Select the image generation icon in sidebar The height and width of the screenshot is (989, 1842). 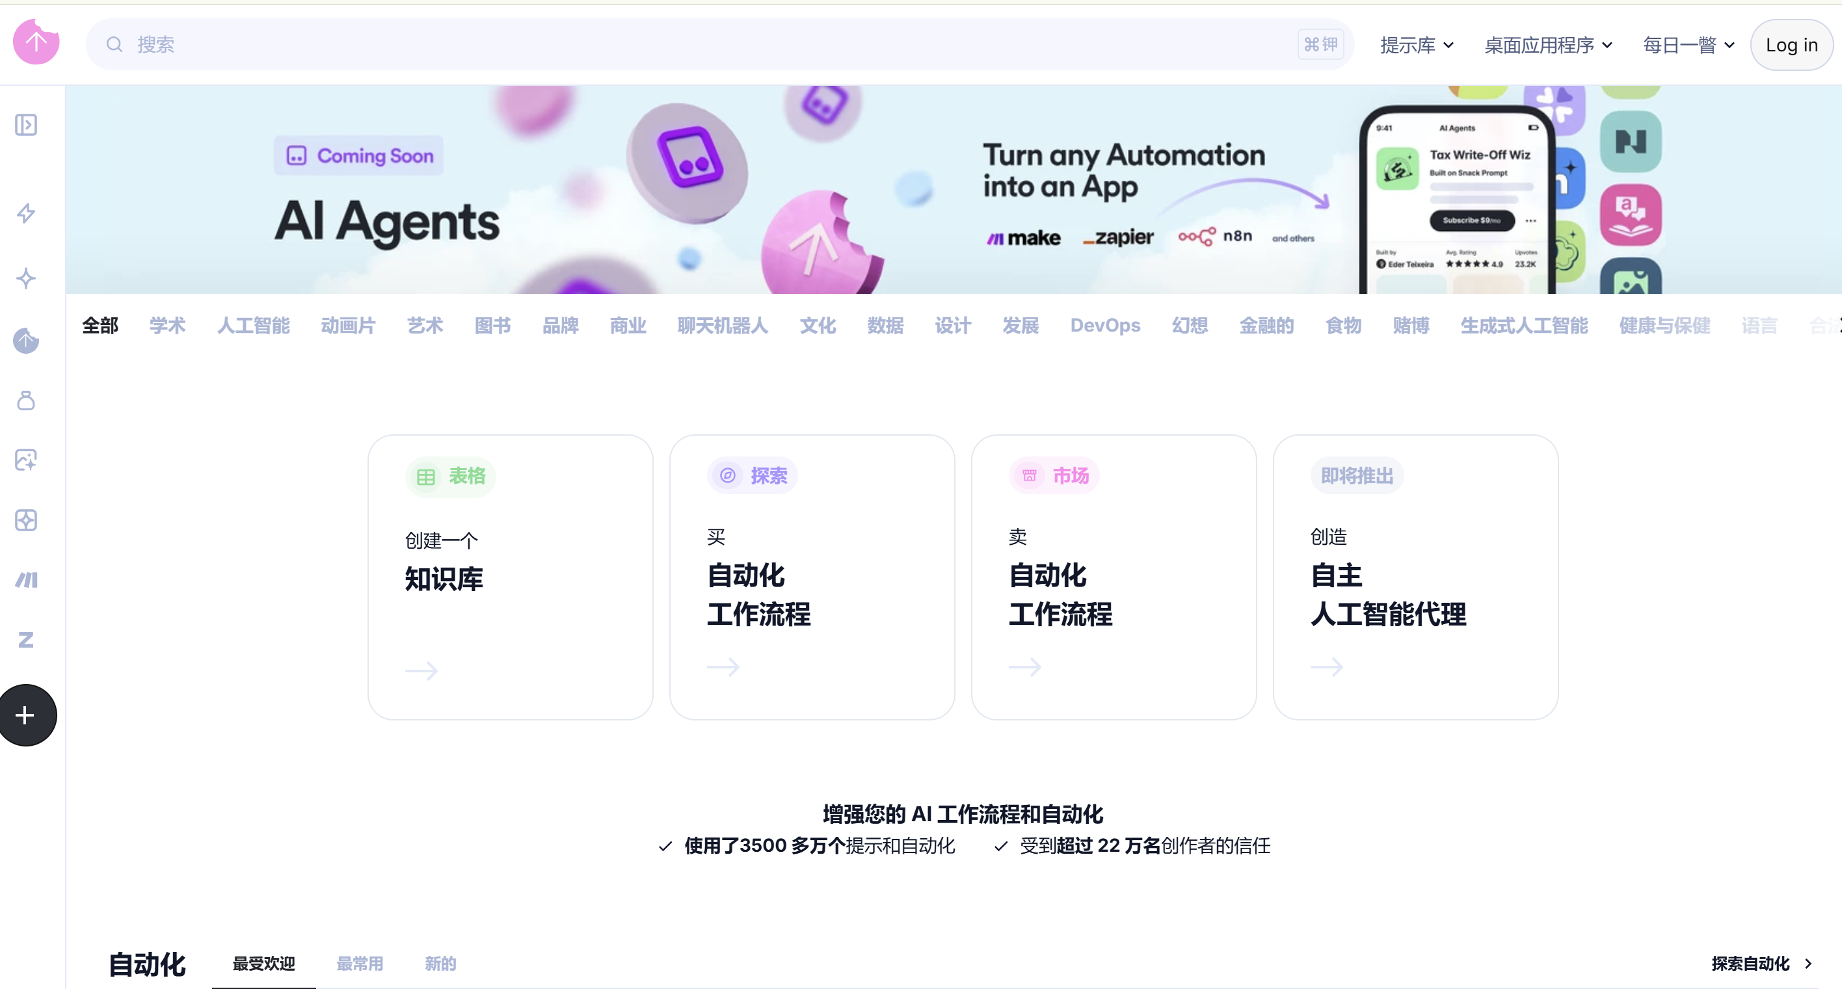[26, 460]
